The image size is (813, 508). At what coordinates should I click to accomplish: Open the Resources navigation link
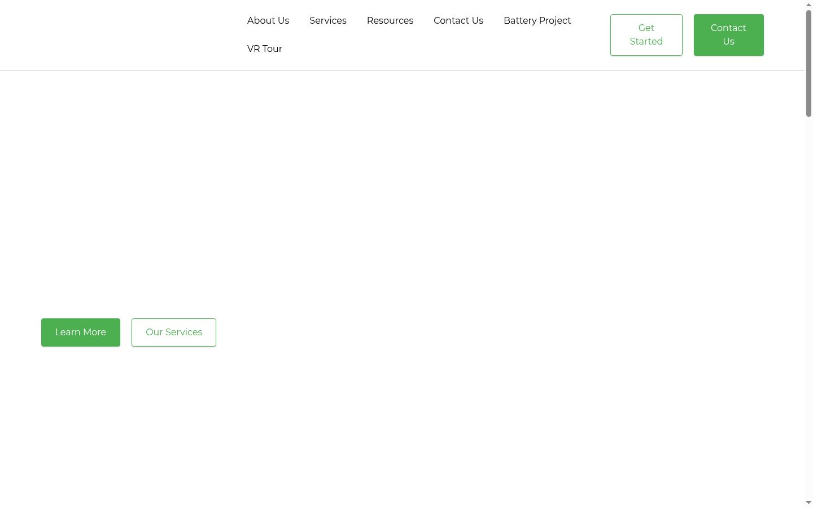coord(390,20)
